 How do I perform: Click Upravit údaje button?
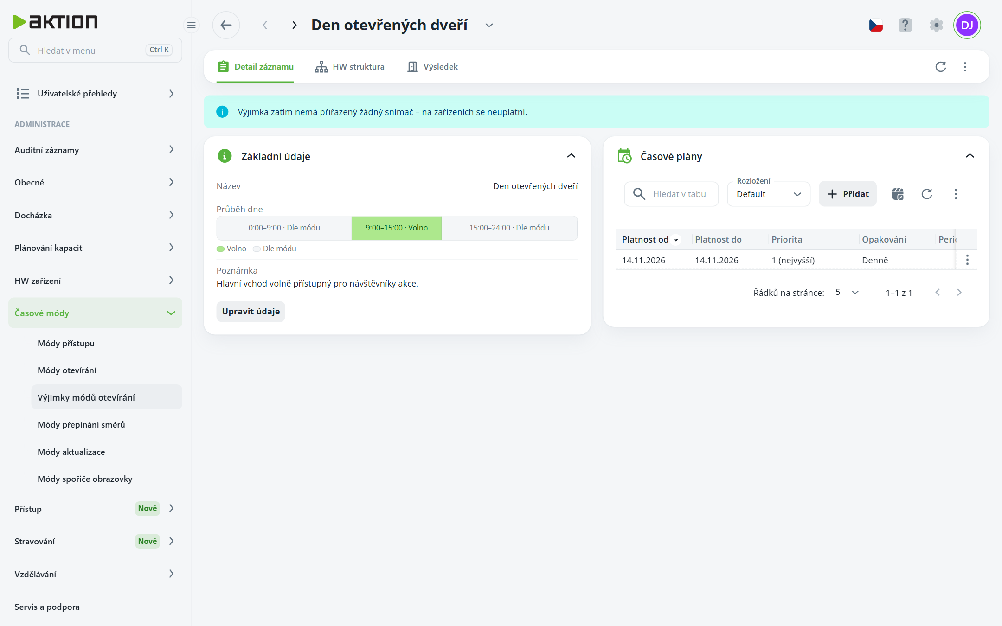[x=251, y=311]
